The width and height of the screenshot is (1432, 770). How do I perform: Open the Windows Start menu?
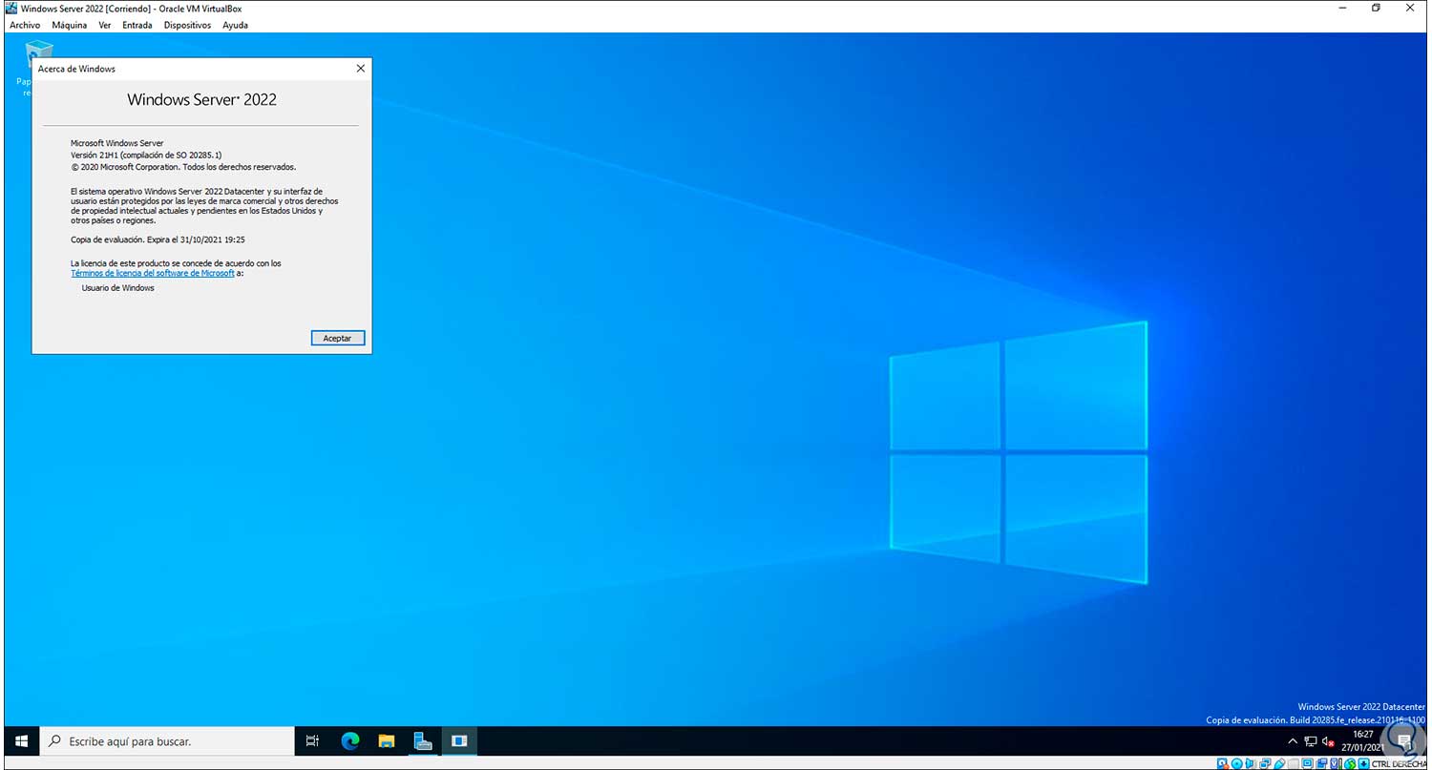click(x=22, y=740)
